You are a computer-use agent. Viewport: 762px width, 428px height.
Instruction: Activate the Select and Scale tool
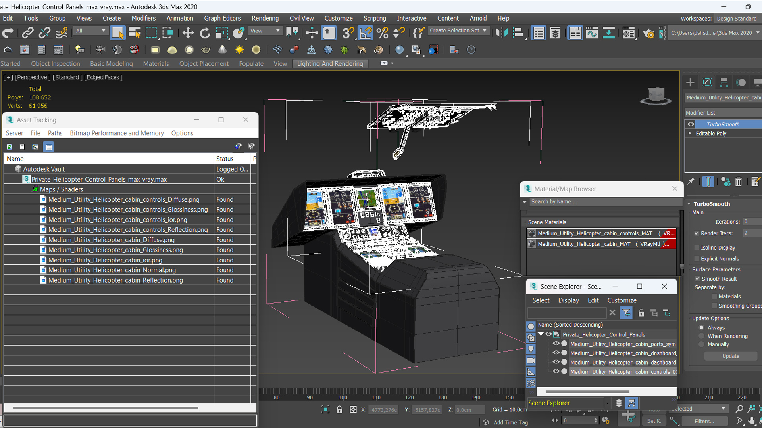221,33
